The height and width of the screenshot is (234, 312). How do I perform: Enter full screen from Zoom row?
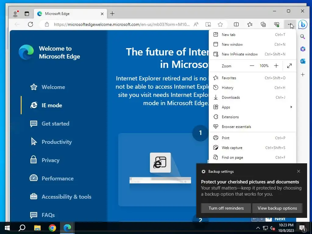pos(289,66)
